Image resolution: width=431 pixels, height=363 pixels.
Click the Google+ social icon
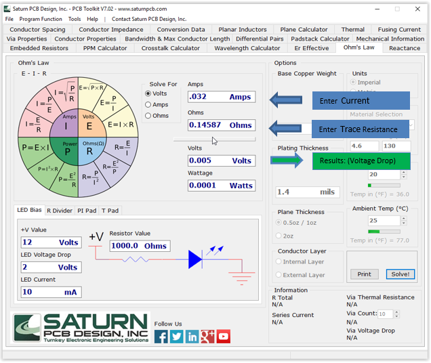click(x=207, y=337)
